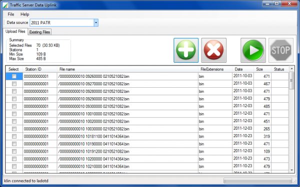The height and width of the screenshot is (187, 300).
Task: Check the box for file 09270000 0210521082.bin
Action: coord(14,84)
